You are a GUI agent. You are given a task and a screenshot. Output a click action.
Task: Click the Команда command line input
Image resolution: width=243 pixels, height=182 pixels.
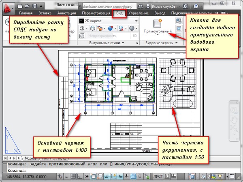tap(122, 170)
